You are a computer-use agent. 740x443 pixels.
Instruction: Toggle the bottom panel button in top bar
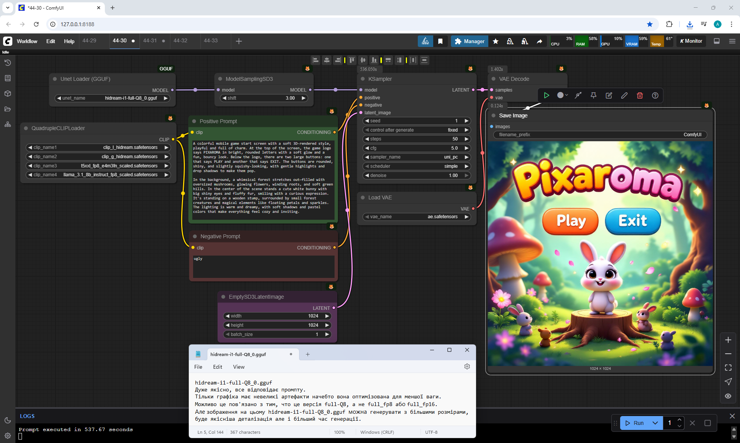coord(716,41)
